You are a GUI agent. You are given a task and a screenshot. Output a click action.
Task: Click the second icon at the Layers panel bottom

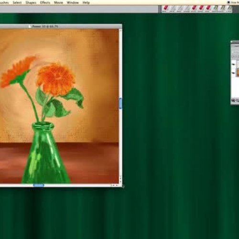point(237,100)
